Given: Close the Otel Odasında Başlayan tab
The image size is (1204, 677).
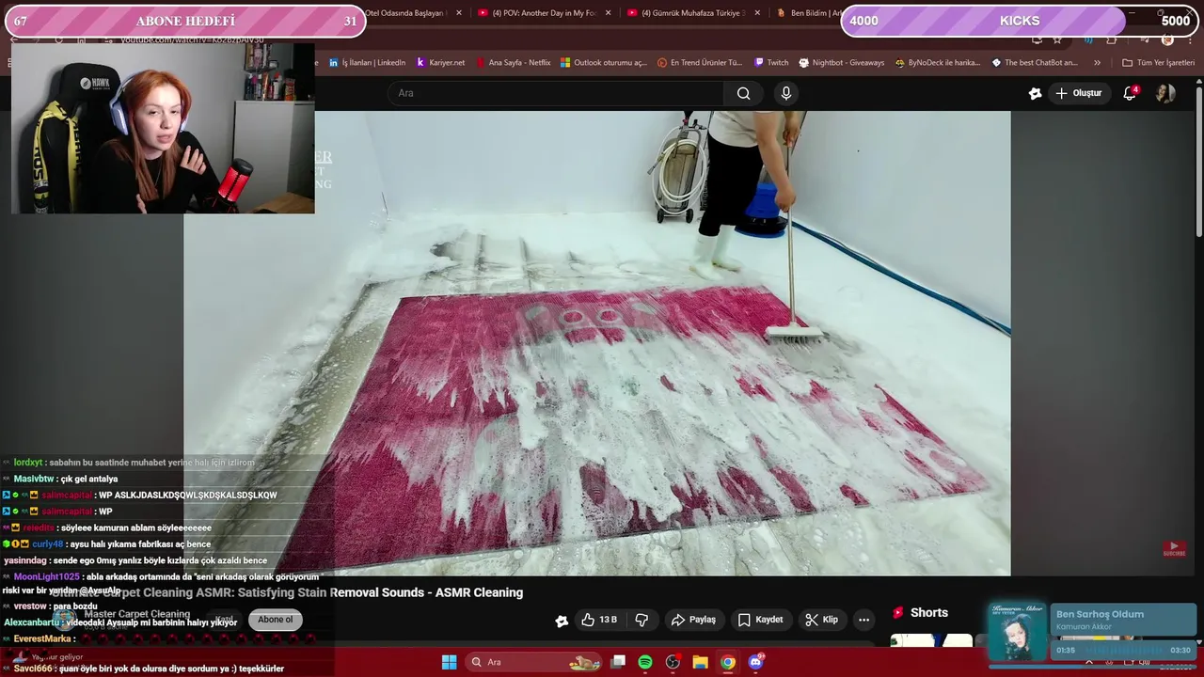Looking at the screenshot, I should click(459, 13).
